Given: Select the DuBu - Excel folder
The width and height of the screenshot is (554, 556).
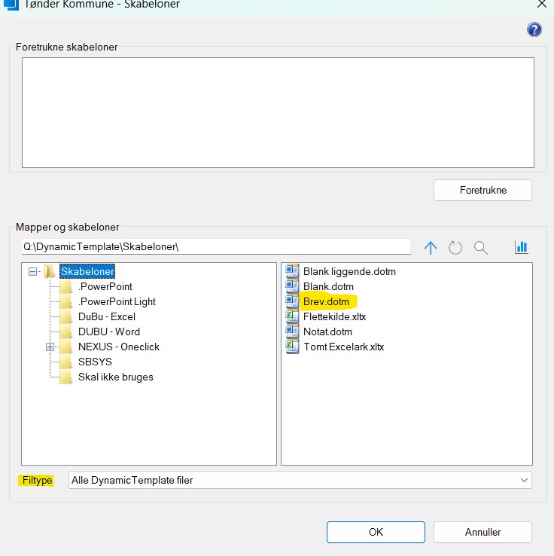Looking at the screenshot, I should (x=106, y=316).
